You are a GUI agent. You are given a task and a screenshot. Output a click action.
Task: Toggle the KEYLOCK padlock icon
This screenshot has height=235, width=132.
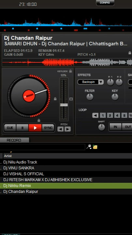pos(70,71)
